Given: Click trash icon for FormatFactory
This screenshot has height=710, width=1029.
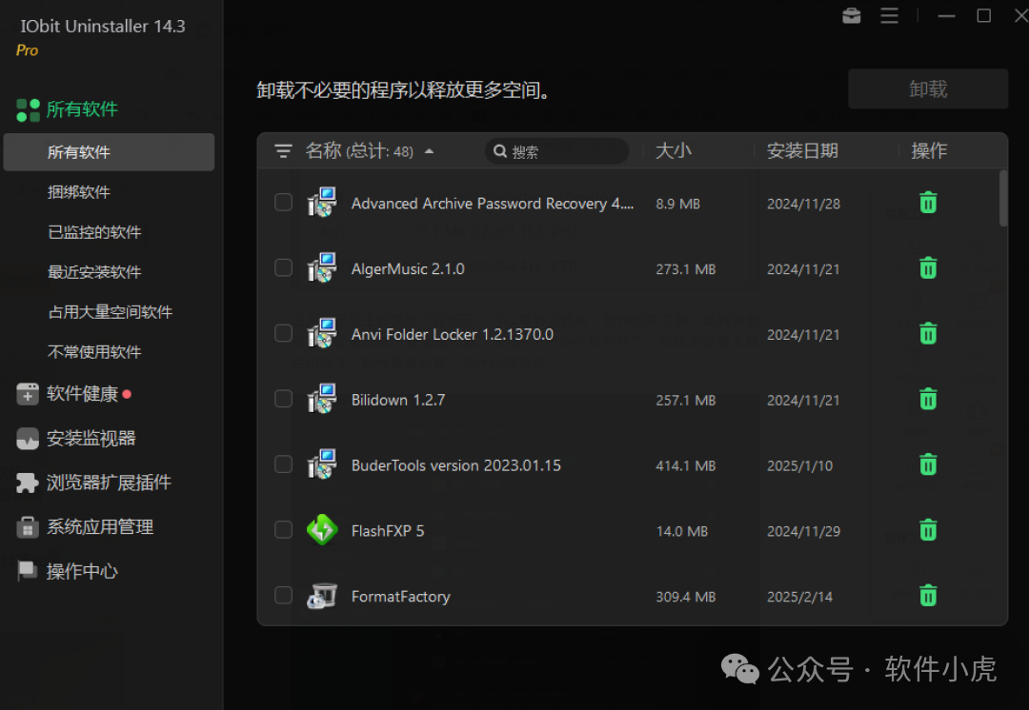Looking at the screenshot, I should point(928,596).
